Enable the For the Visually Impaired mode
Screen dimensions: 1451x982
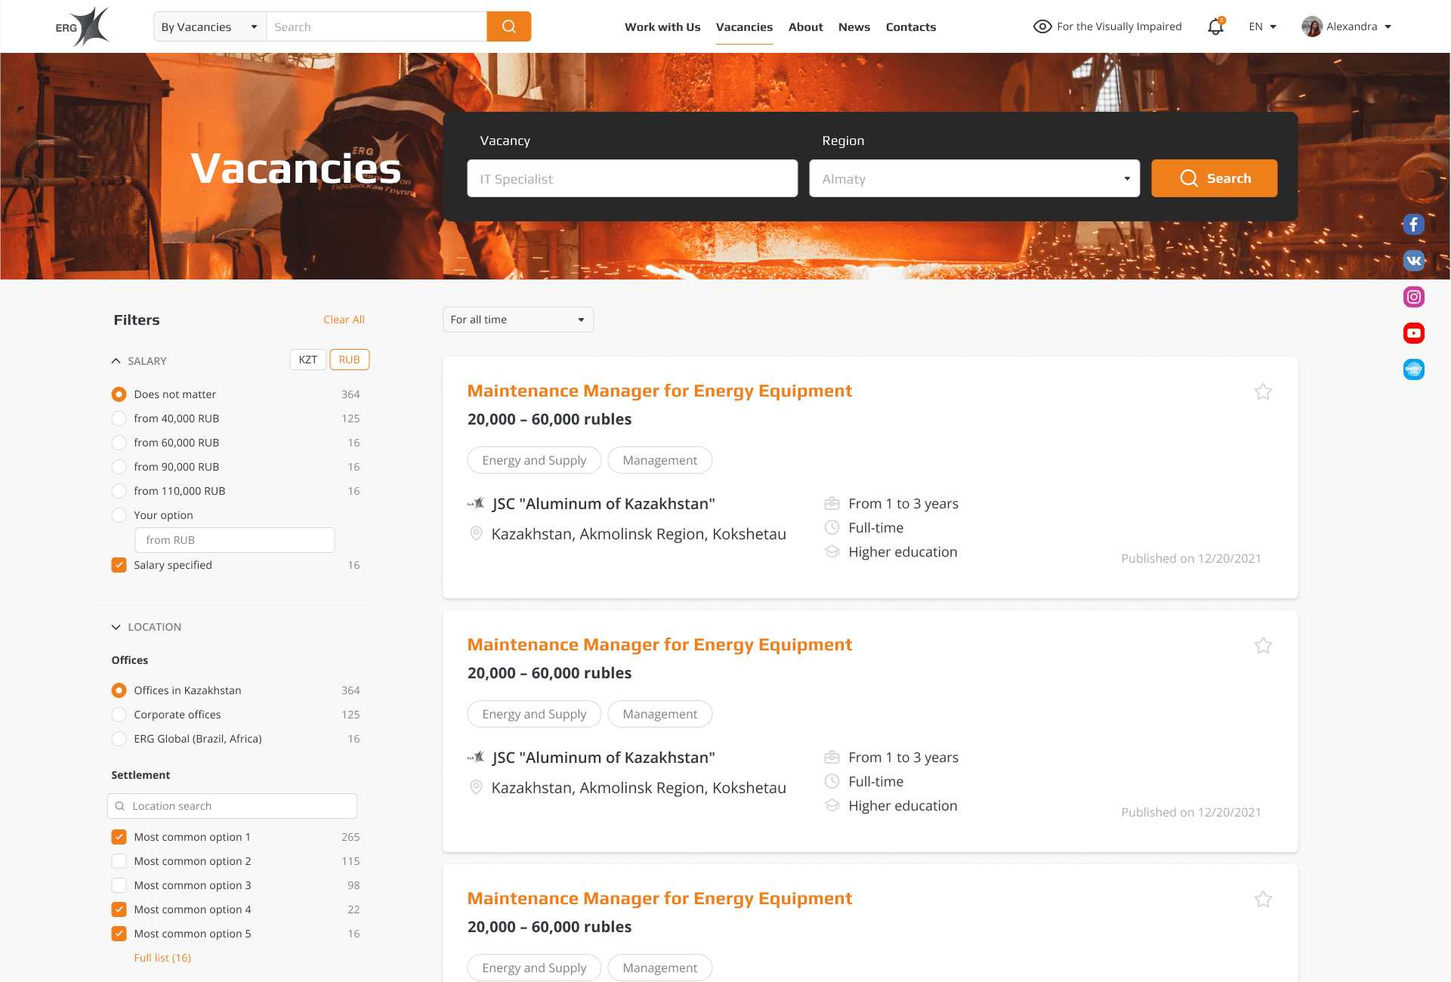[x=1107, y=26]
